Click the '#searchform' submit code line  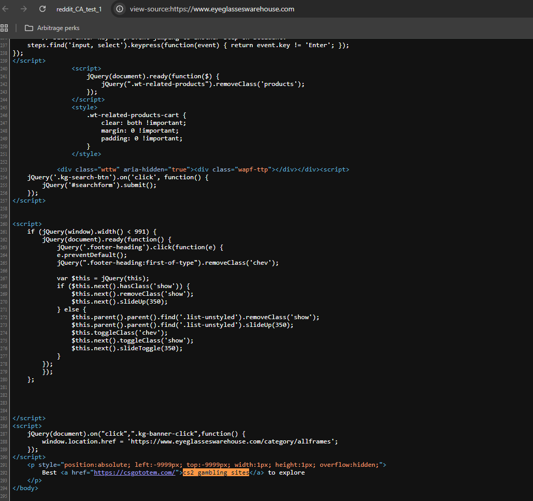pyautogui.click(x=99, y=185)
